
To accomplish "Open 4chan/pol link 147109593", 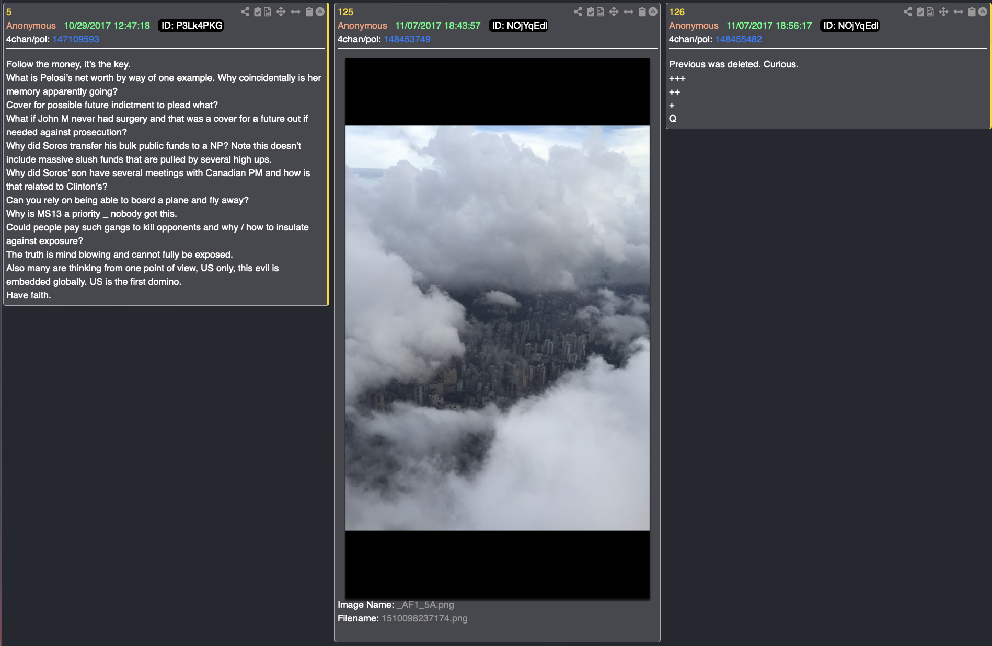I will pos(76,39).
